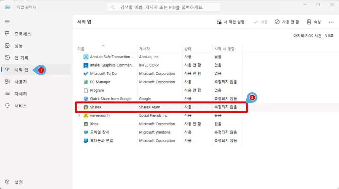This screenshot has width=339, height=189.
Task: Click the Google publisher cell
Action: (x=145, y=99)
